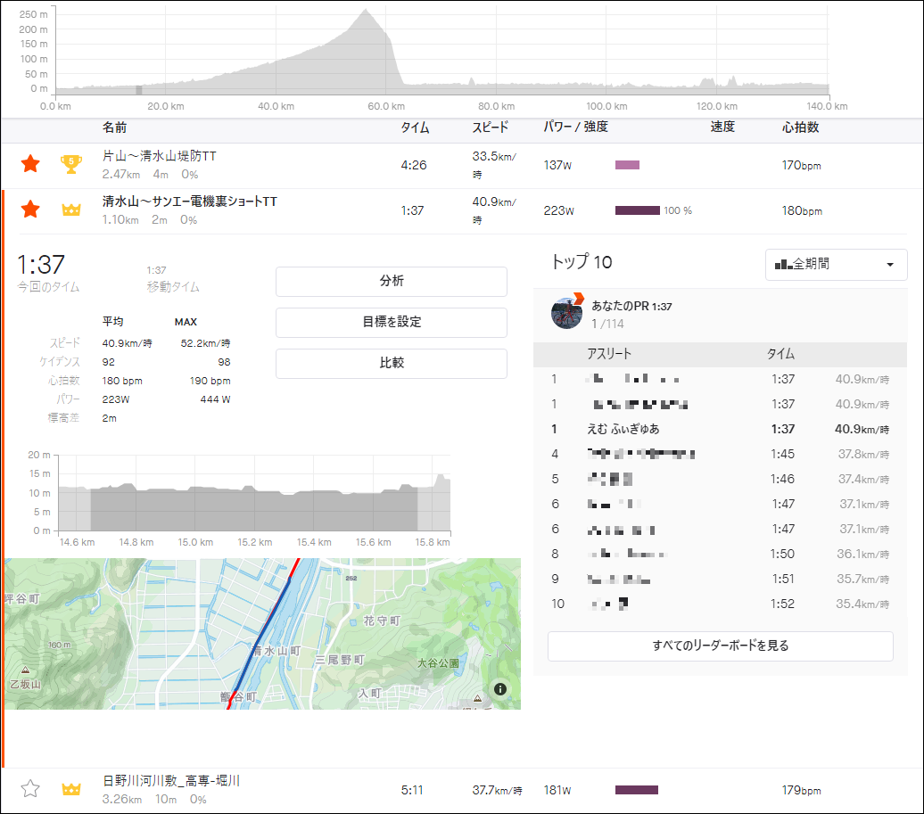This screenshot has width=924, height=814.
Task: Click the タイム column header in segment table
Action: (415, 127)
